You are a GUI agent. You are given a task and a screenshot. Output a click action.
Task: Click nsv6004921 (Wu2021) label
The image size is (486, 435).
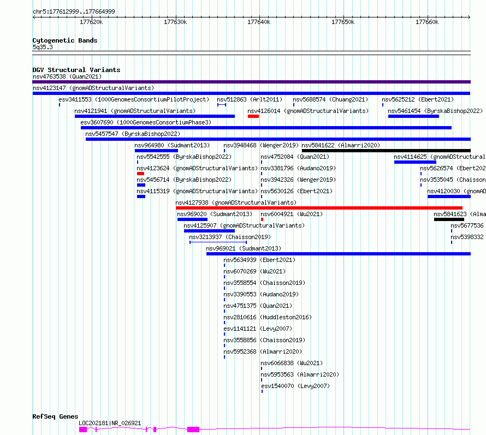(292, 214)
